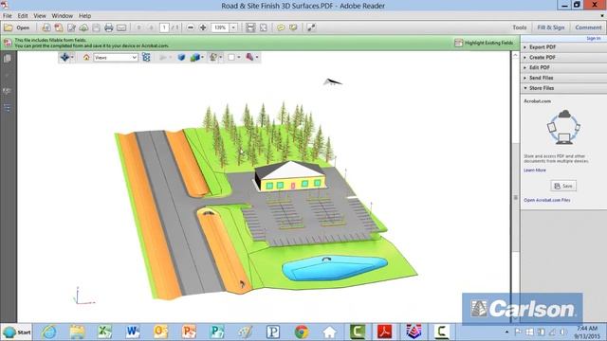607x341 pixels.
Task: Click the Toggle Cross Section icon
Action: [x=249, y=57]
